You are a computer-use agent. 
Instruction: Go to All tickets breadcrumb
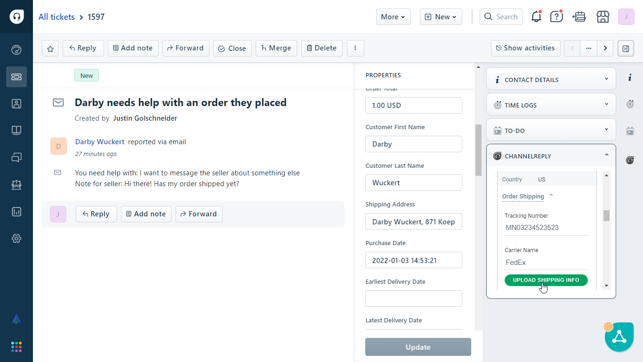coord(56,17)
